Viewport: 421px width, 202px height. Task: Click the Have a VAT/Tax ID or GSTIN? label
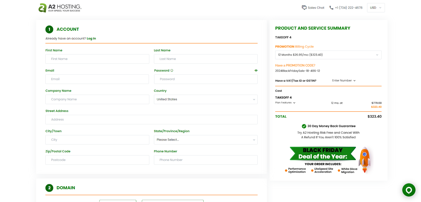296,81
